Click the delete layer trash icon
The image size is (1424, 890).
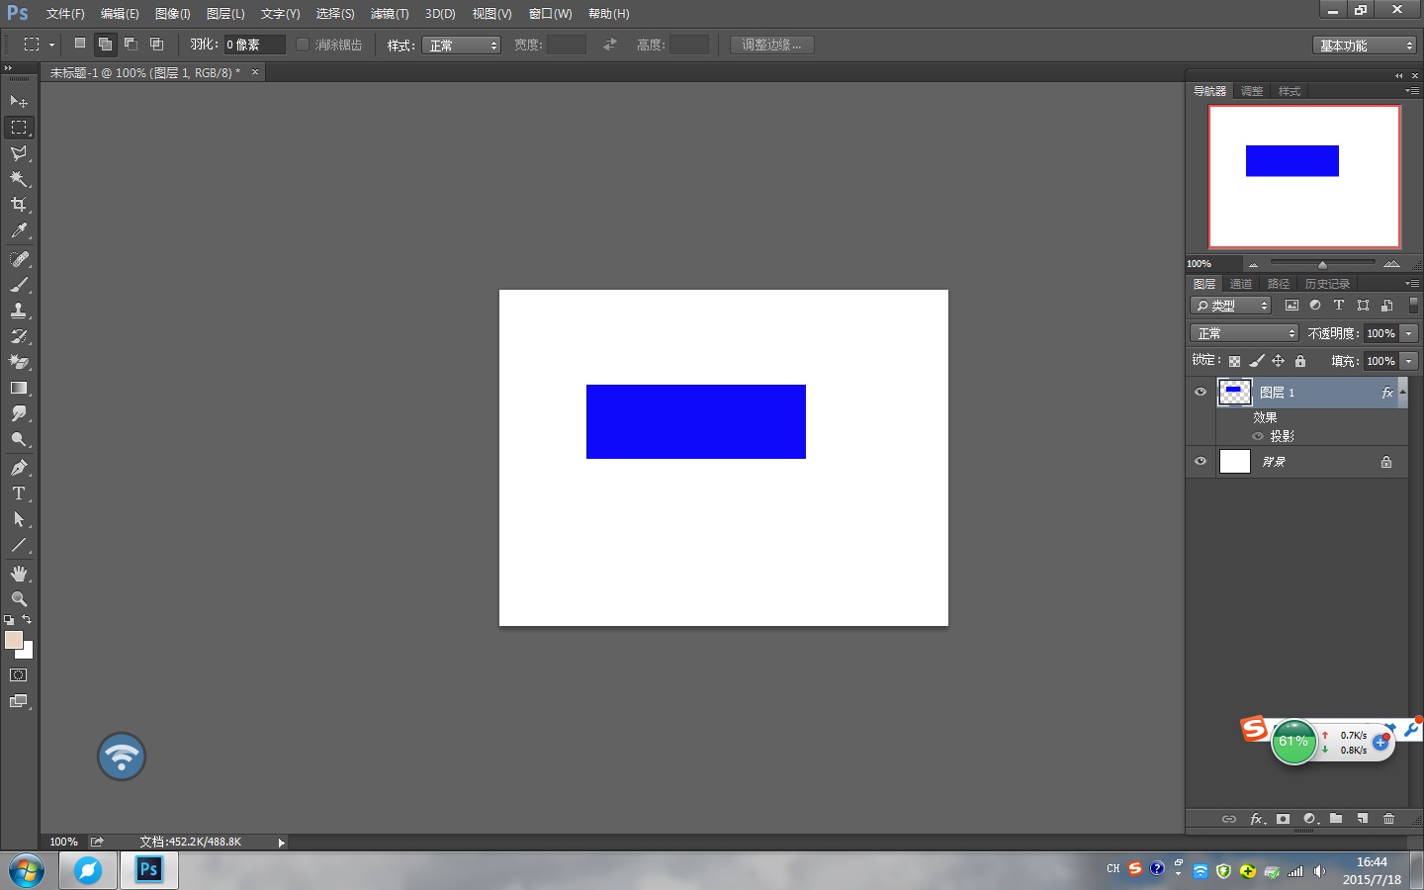pos(1389,819)
